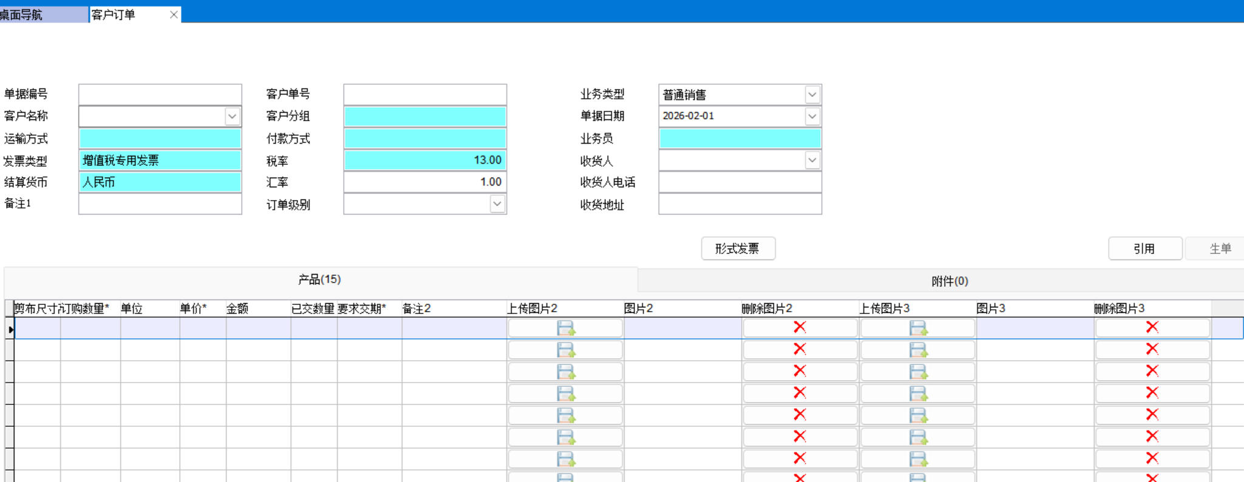Click upload image 3 icon in first row
The width and height of the screenshot is (1244, 482).
pyautogui.click(x=917, y=328)
